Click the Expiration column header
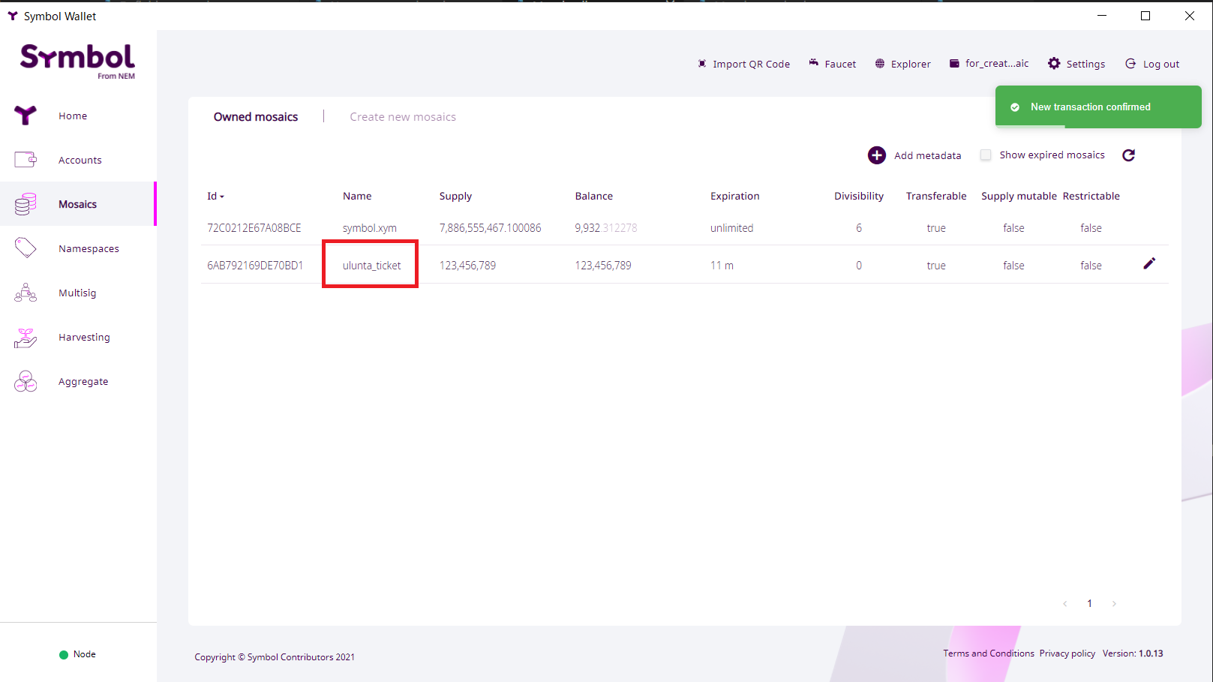This screenshot has width=1213, height=682. tap(735, 197)
